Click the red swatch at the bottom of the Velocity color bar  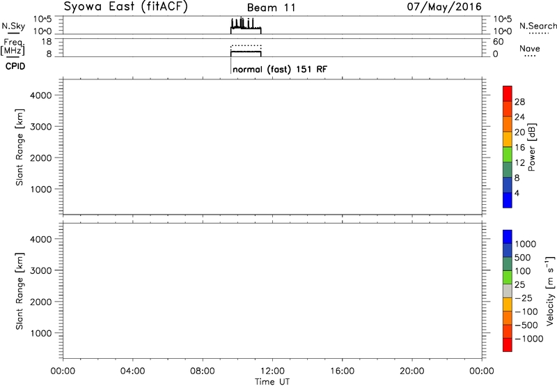point(508,345)
